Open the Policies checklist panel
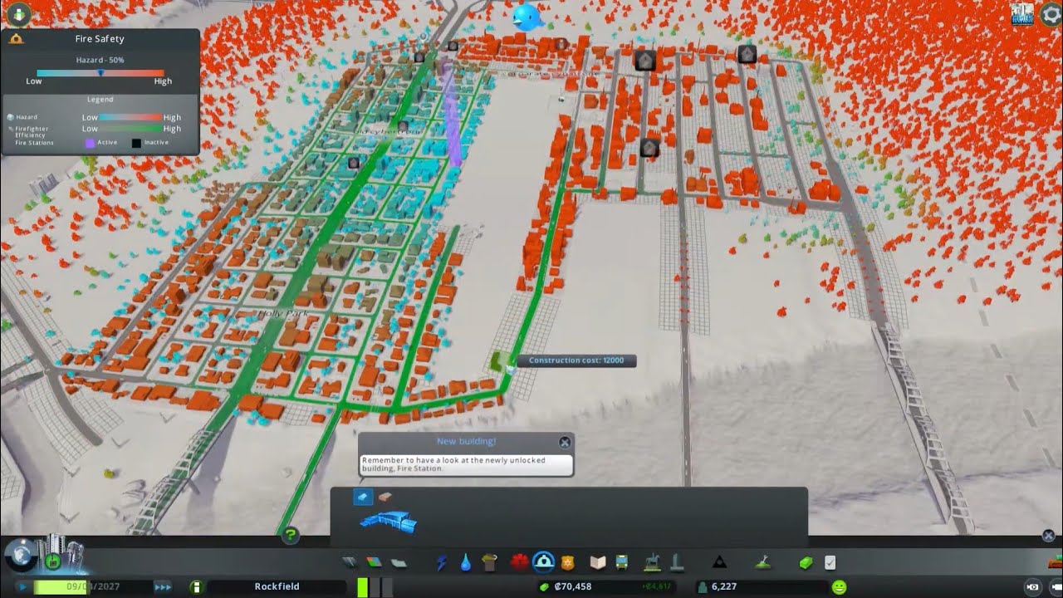1063x598 pixels. click(x=830, y=562)
